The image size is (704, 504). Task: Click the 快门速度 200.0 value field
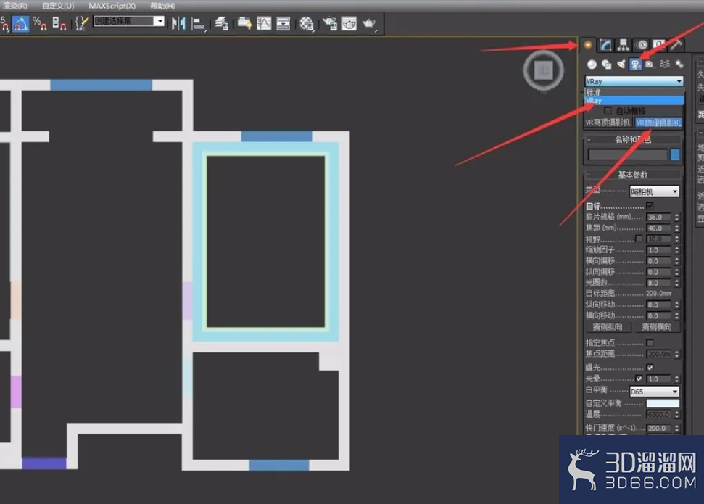click(x=658, y=428)
